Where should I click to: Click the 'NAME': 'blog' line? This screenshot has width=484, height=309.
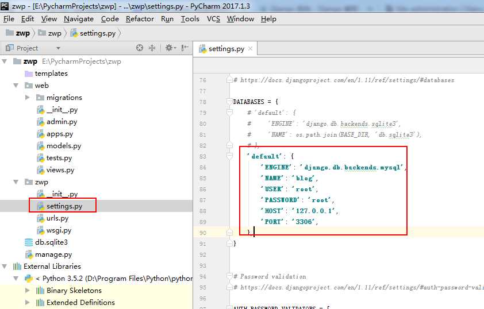[x=289, y=178]
